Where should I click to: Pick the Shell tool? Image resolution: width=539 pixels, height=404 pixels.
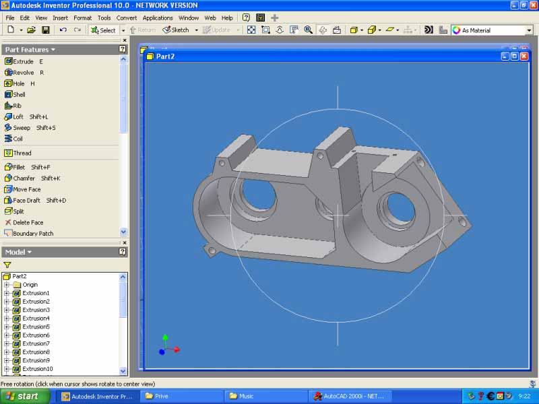[x=15, y=94]
